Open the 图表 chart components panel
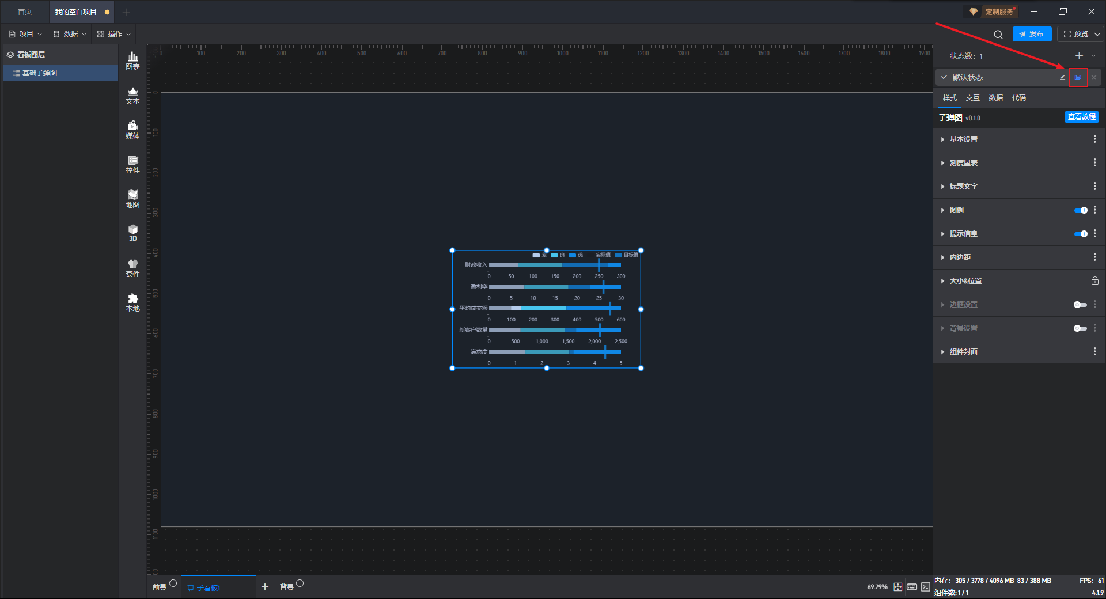The width and height of the screenshot is (1106, 599). [x=132, y=60]
